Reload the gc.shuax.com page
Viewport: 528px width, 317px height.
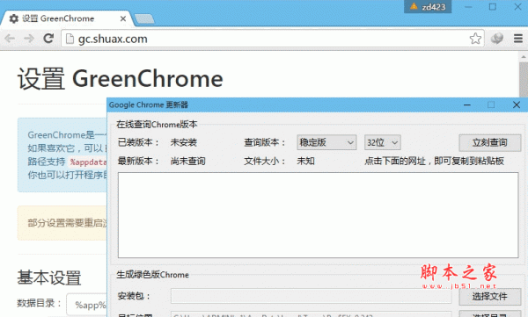tap(48, 39)
